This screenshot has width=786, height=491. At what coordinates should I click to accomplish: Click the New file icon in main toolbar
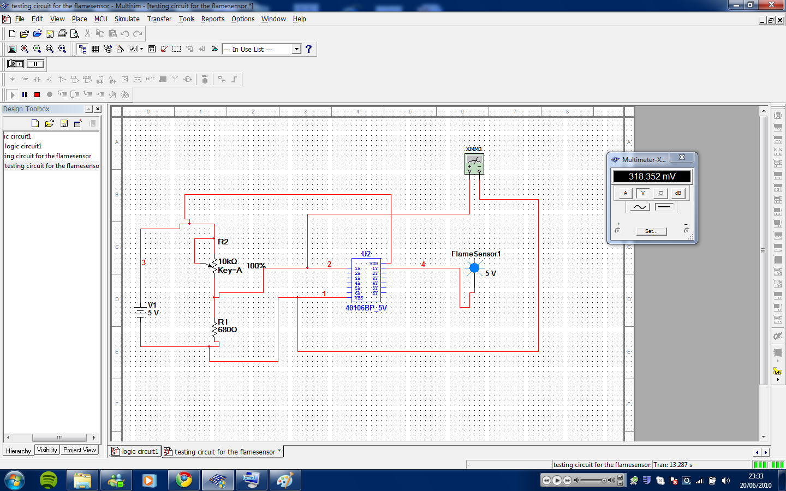[13, 34]
